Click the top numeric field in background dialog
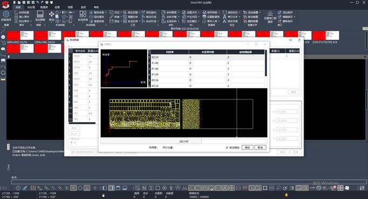The width and height of the screenshot is (368, 199). [x=287, y=112]
